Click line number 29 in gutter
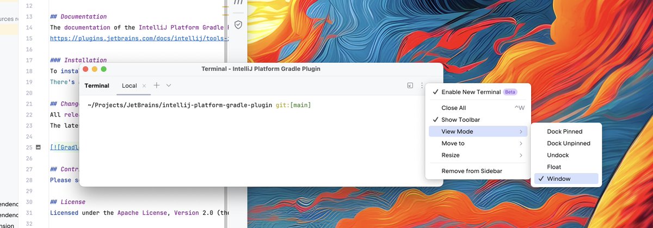This screenshot has width=653, height=228. [29, 191]
